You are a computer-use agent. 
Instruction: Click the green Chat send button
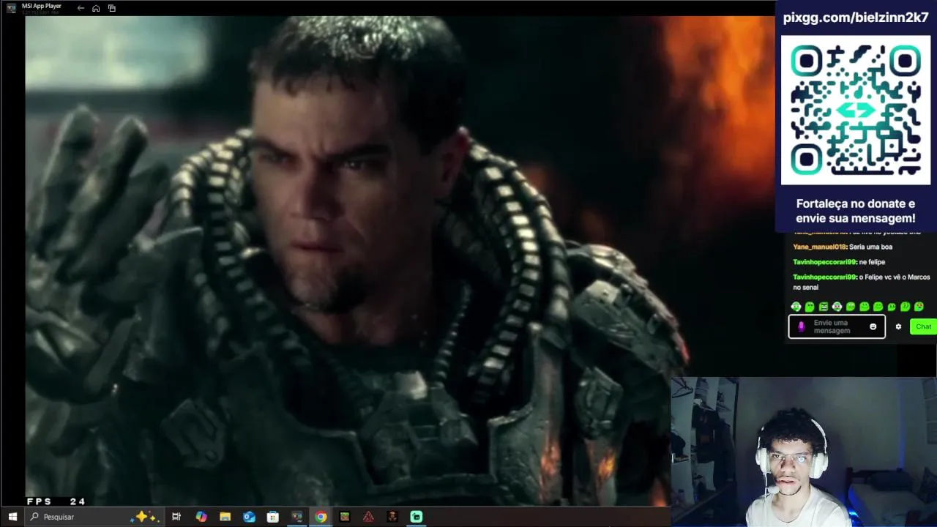pos(923,326)
